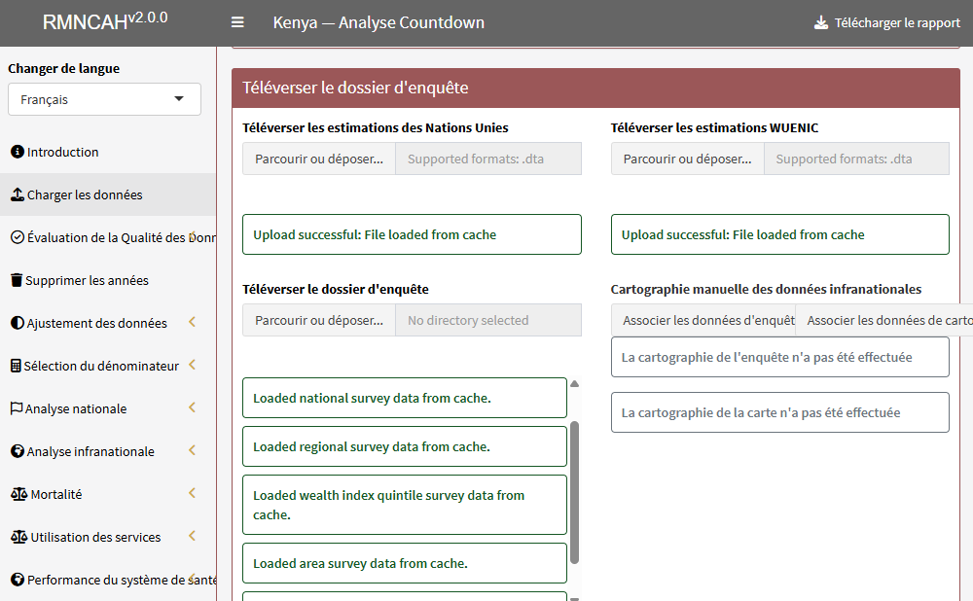973x601 pixels.
Task: Expand the Analyse nationale chevron
Action: pos(193,407)
